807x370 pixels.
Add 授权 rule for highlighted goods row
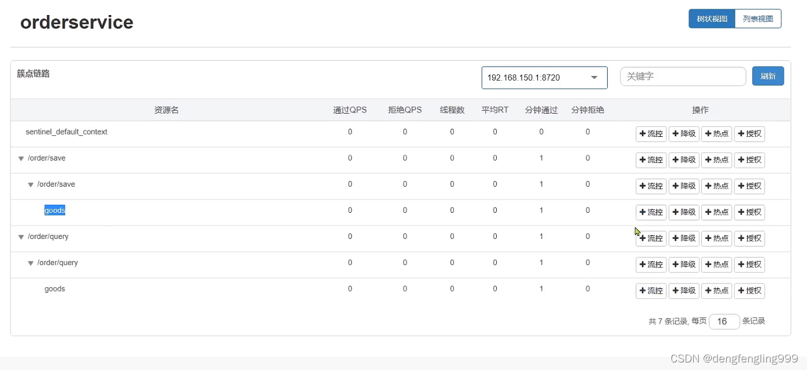tap(749, 212)
